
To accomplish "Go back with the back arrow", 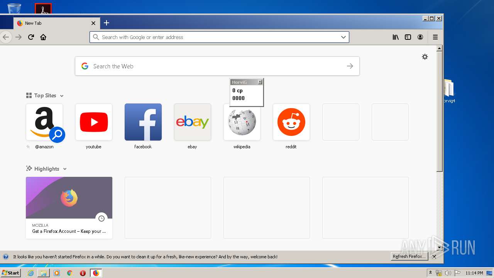I will 5,37.
